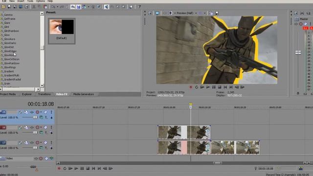This screenshot has height=176, width=313.
Task: Click track 15 Level slider handle
Action: pyautogui.click(x=35, y=117)
